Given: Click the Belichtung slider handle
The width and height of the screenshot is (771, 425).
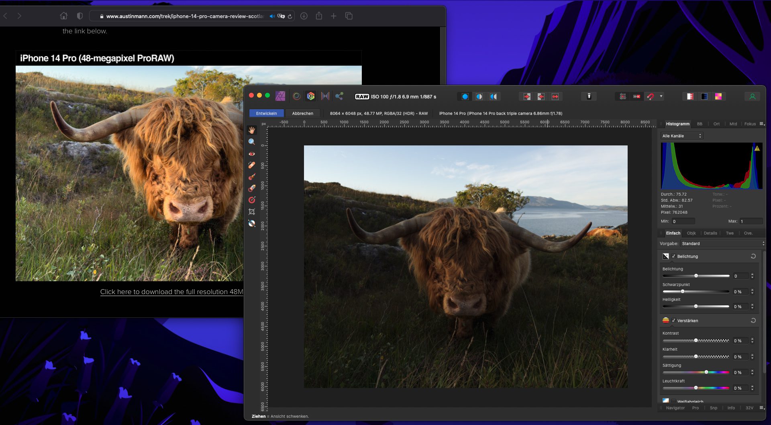Looking at the screenshot, I should [x=696, y=276].
